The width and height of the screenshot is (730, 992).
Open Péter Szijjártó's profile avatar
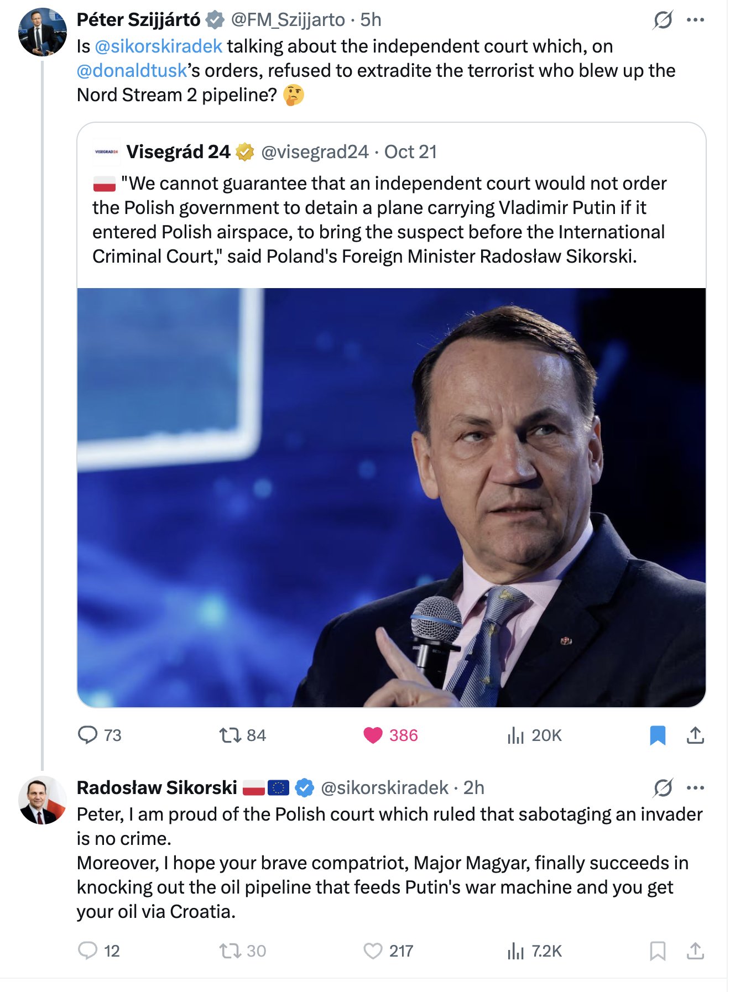[43, 32]
